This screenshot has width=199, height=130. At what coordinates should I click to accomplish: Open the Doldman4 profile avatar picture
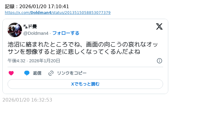[x=15, y=30]
